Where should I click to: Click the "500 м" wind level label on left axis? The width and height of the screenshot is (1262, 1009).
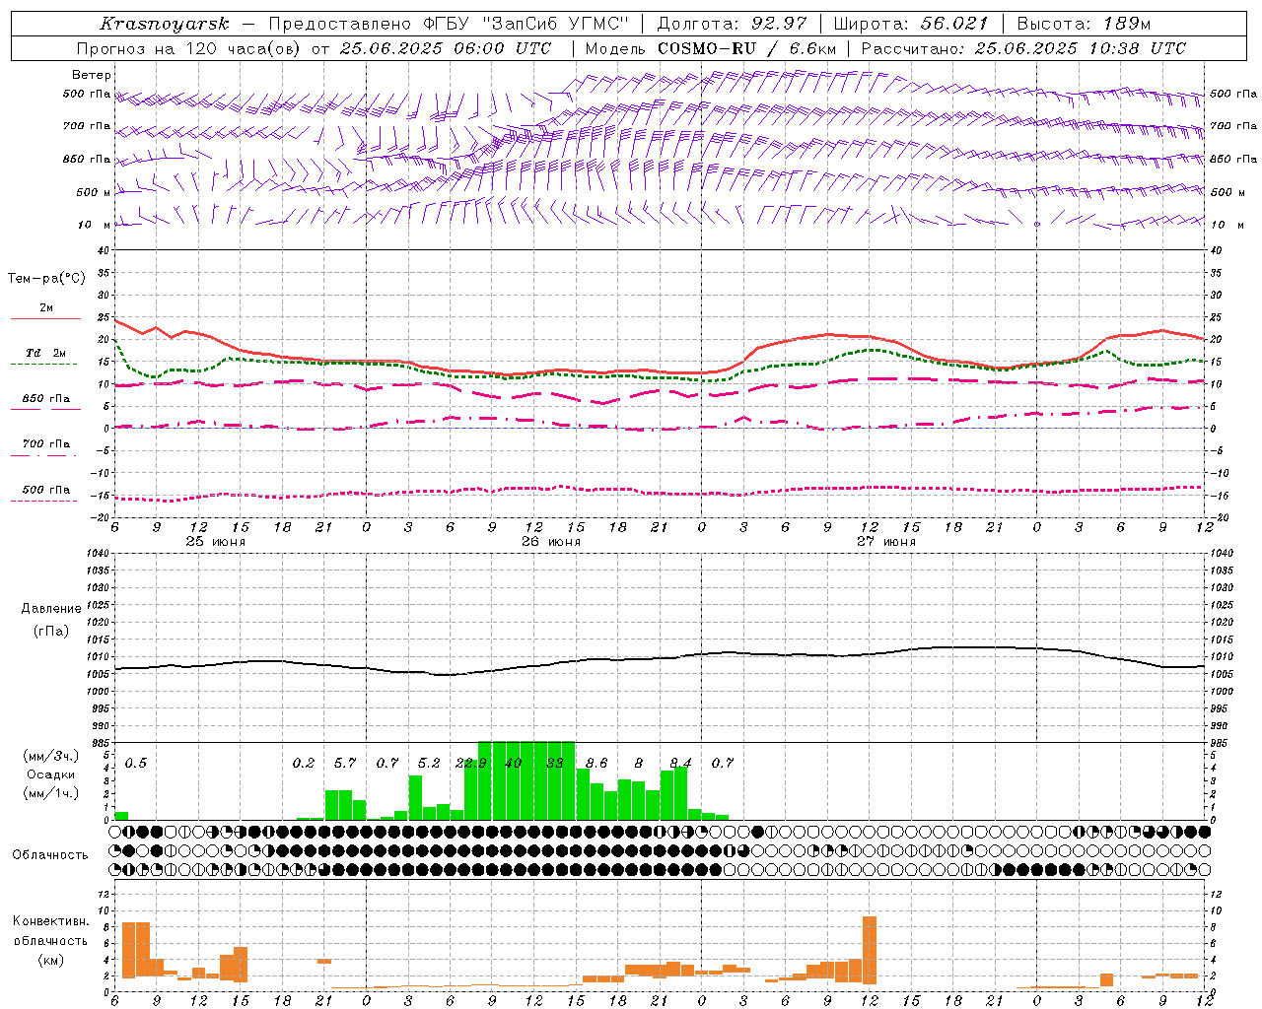tap(94, 192)
